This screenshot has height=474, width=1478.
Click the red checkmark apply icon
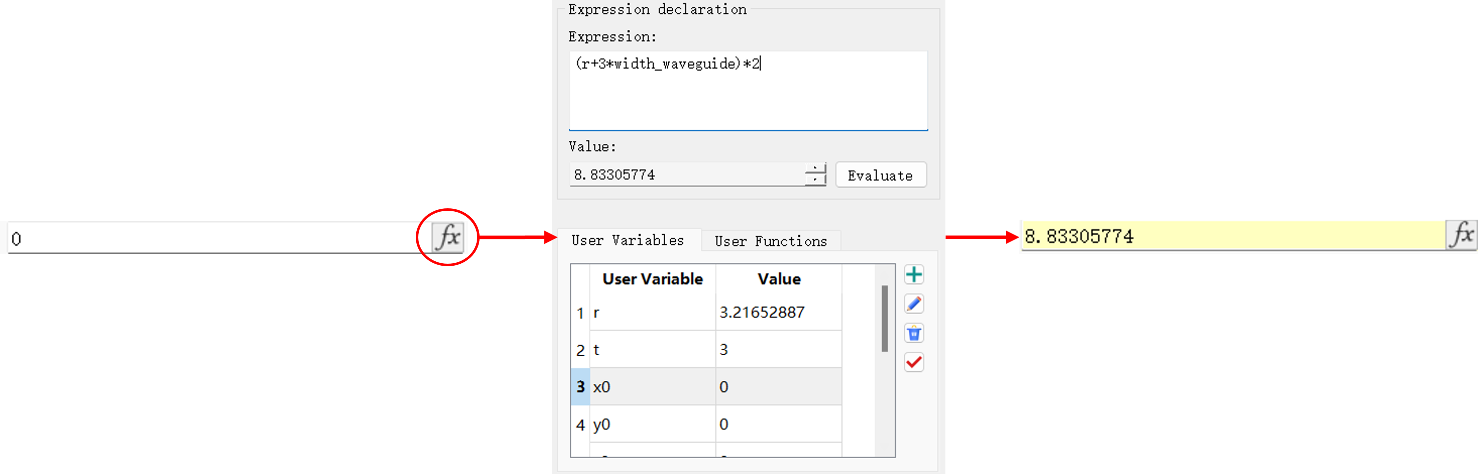(913, 363)
